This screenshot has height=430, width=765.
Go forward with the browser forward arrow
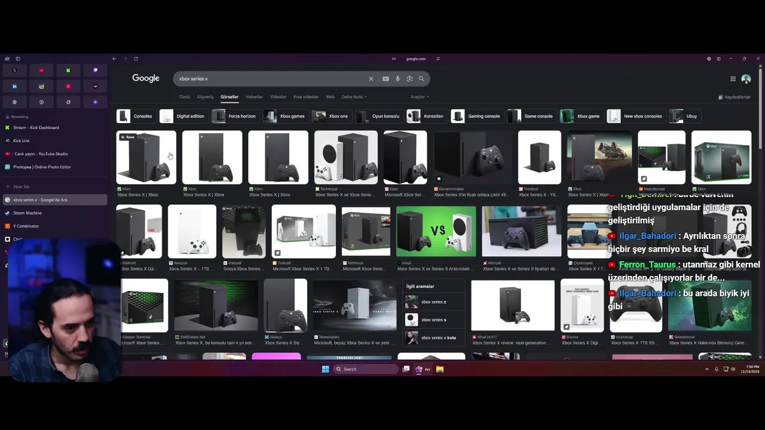pyautogui.click(x=125, y=59)
